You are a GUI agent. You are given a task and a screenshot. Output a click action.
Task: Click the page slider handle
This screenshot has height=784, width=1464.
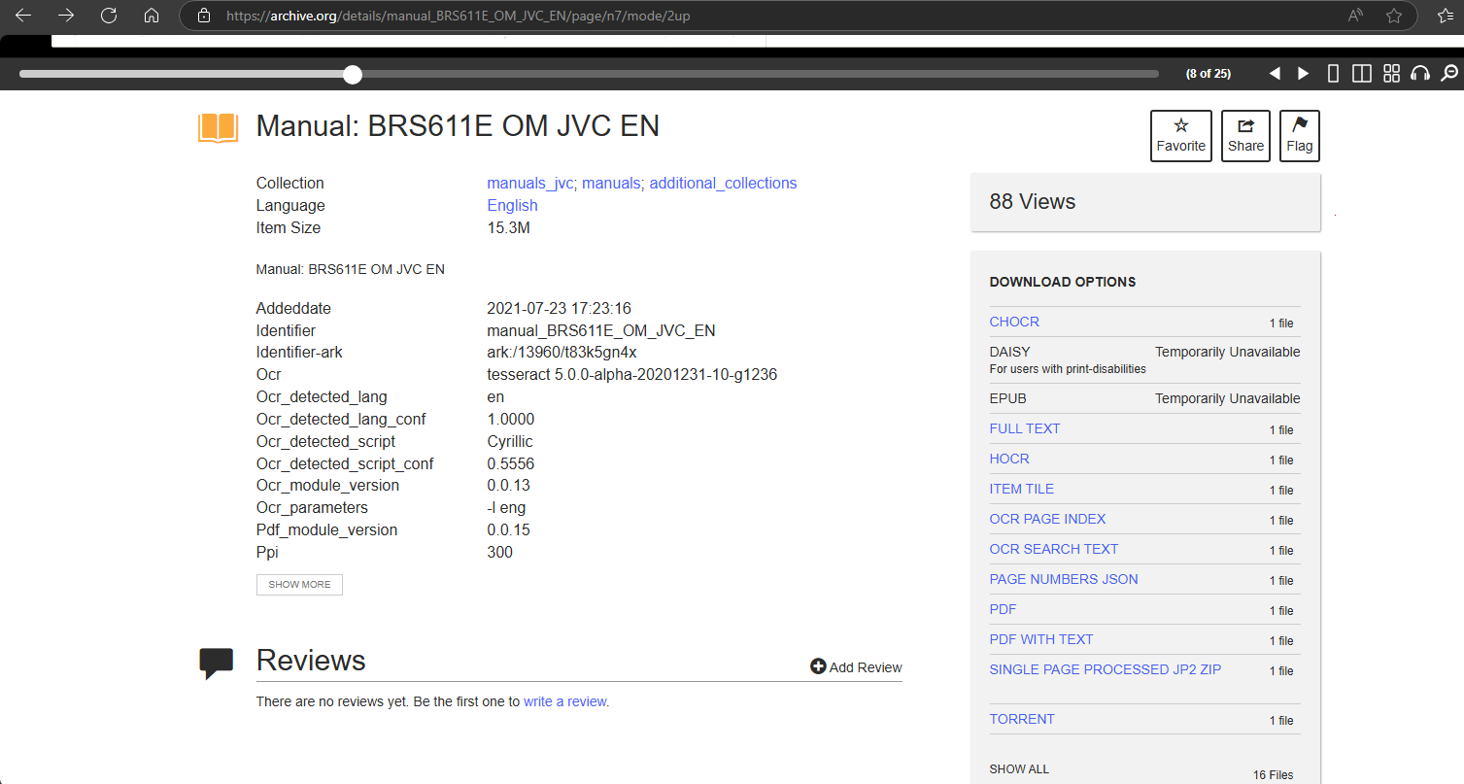(353, 74)
